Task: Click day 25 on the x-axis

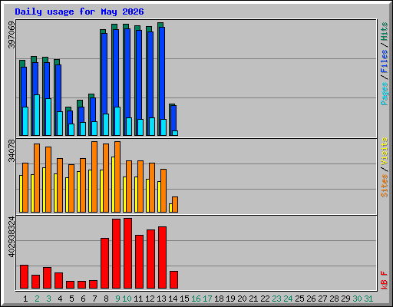Action: pyautogui.click(x=299, y=299)
